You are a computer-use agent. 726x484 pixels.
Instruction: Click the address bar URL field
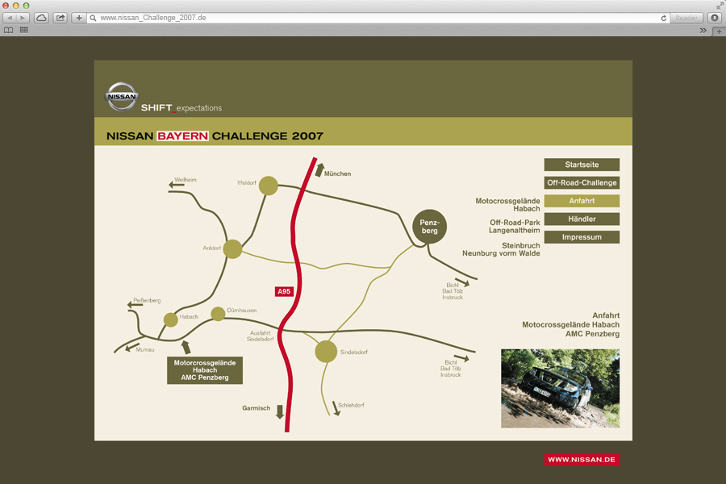pyautogui.click(x=378, y=18)
